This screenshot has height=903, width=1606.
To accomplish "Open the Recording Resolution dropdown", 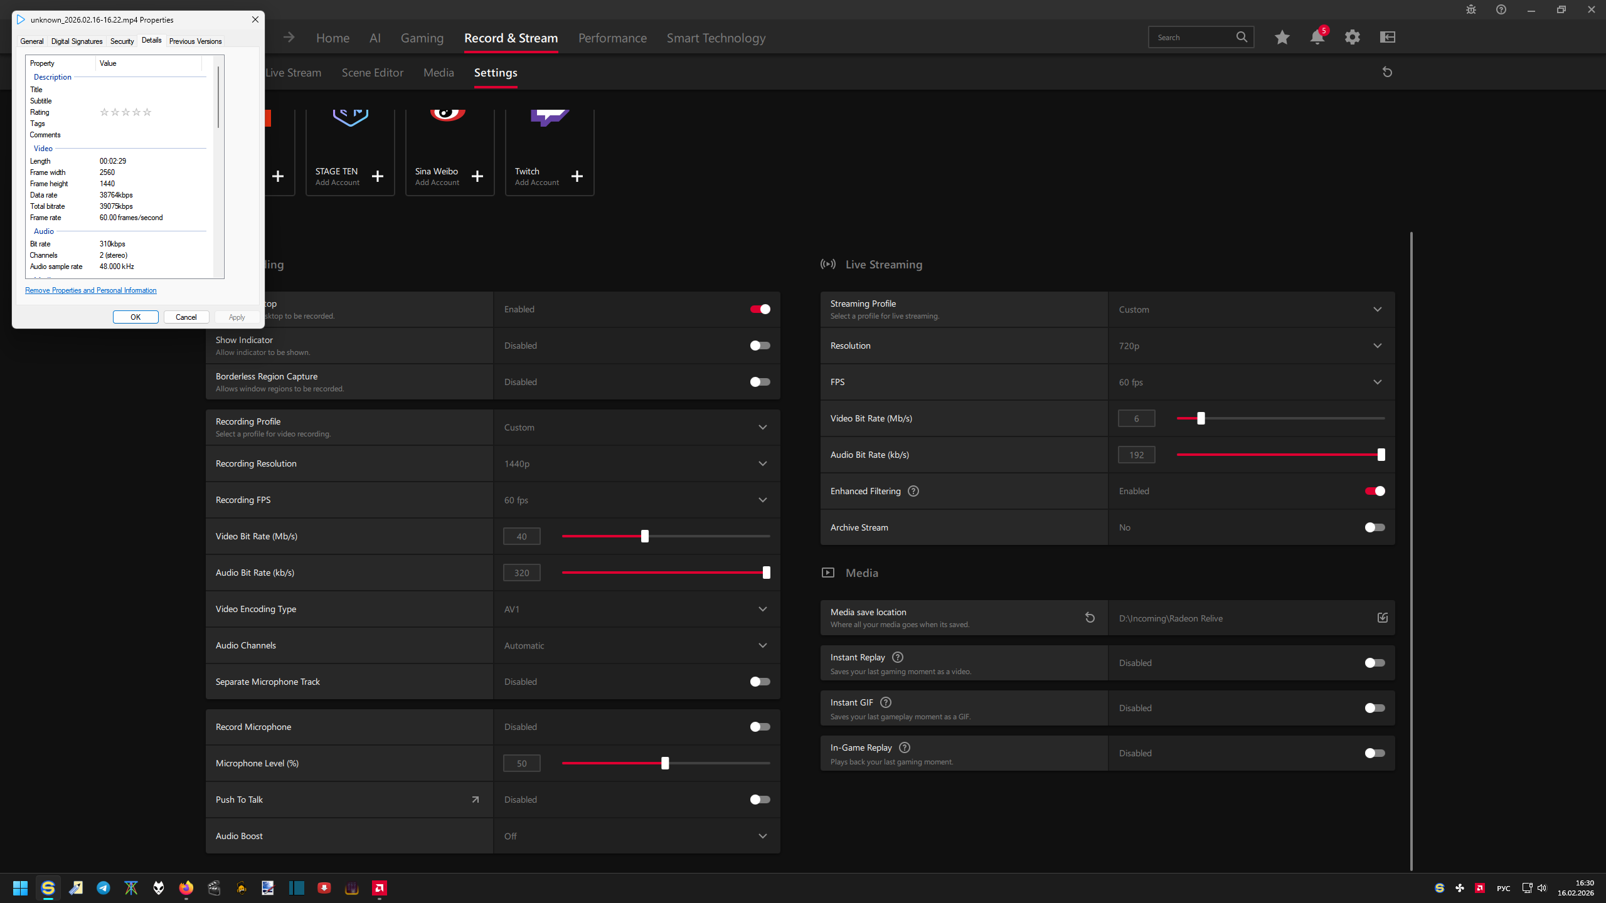I will point(762,463).
